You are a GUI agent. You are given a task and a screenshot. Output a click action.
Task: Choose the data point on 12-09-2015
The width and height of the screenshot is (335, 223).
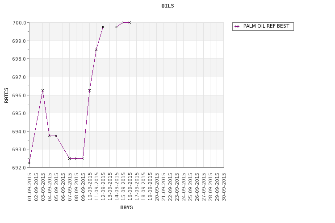[103, 27]
